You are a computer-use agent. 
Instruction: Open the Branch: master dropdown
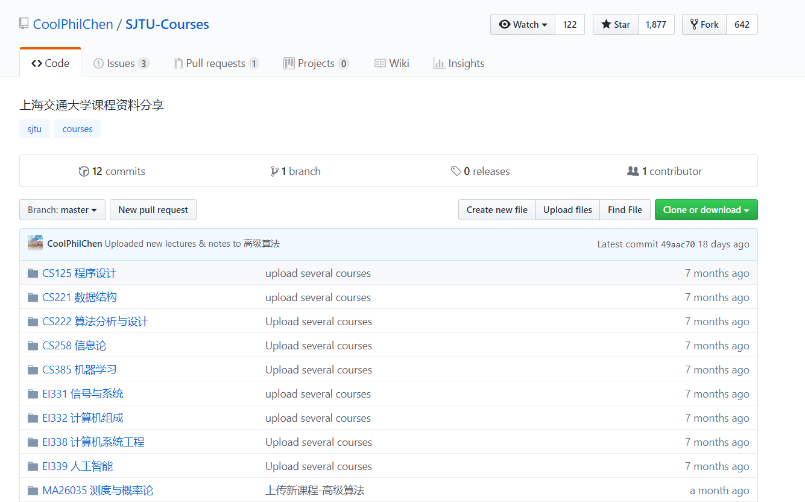pos(62,210)
